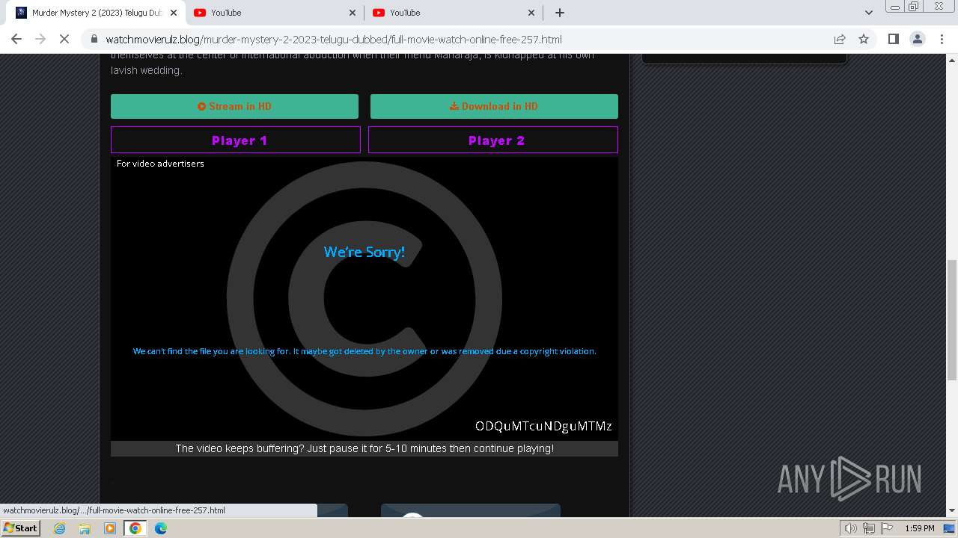Screen dimensions: 958x538
Task: Open media player taskbar icon
Action: [x=110, y=528]
